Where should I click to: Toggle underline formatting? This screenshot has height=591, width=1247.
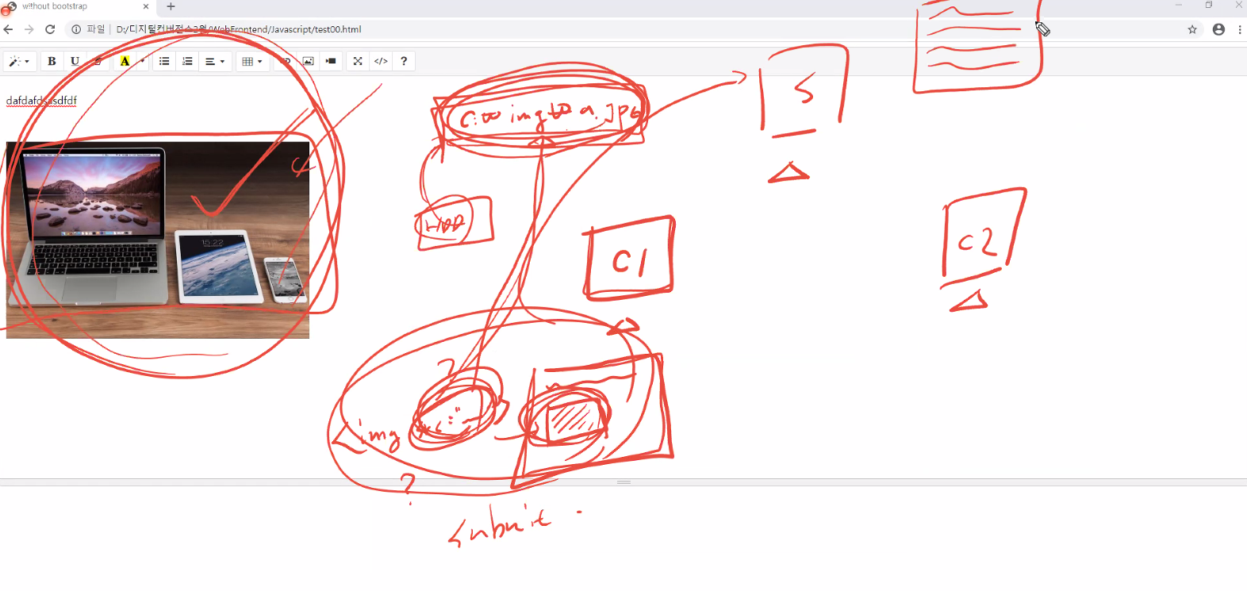point(75,61)
